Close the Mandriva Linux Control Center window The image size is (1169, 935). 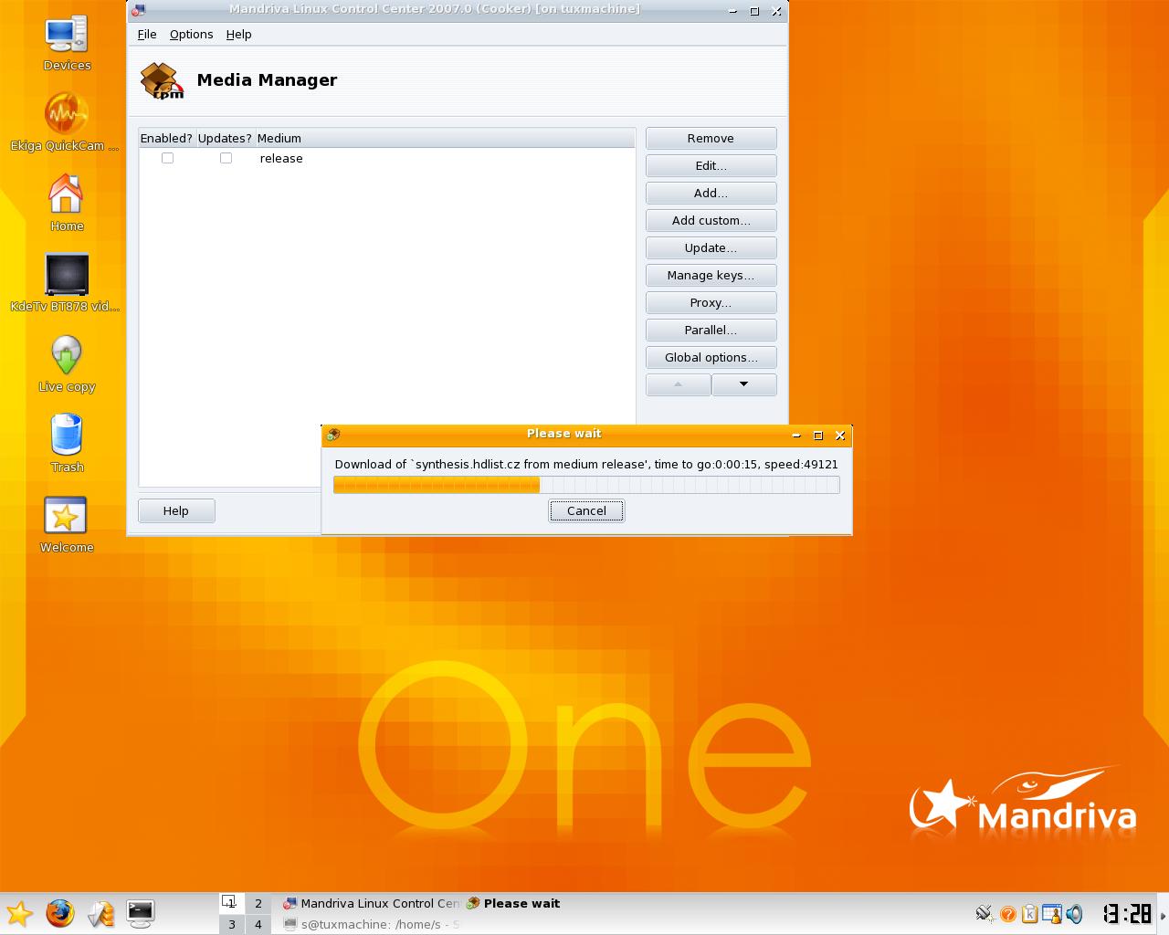coord(776,11)
